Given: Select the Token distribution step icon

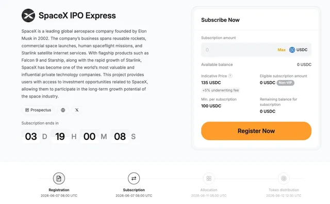Looking at the screenshot, I should (x=284, y=179).
